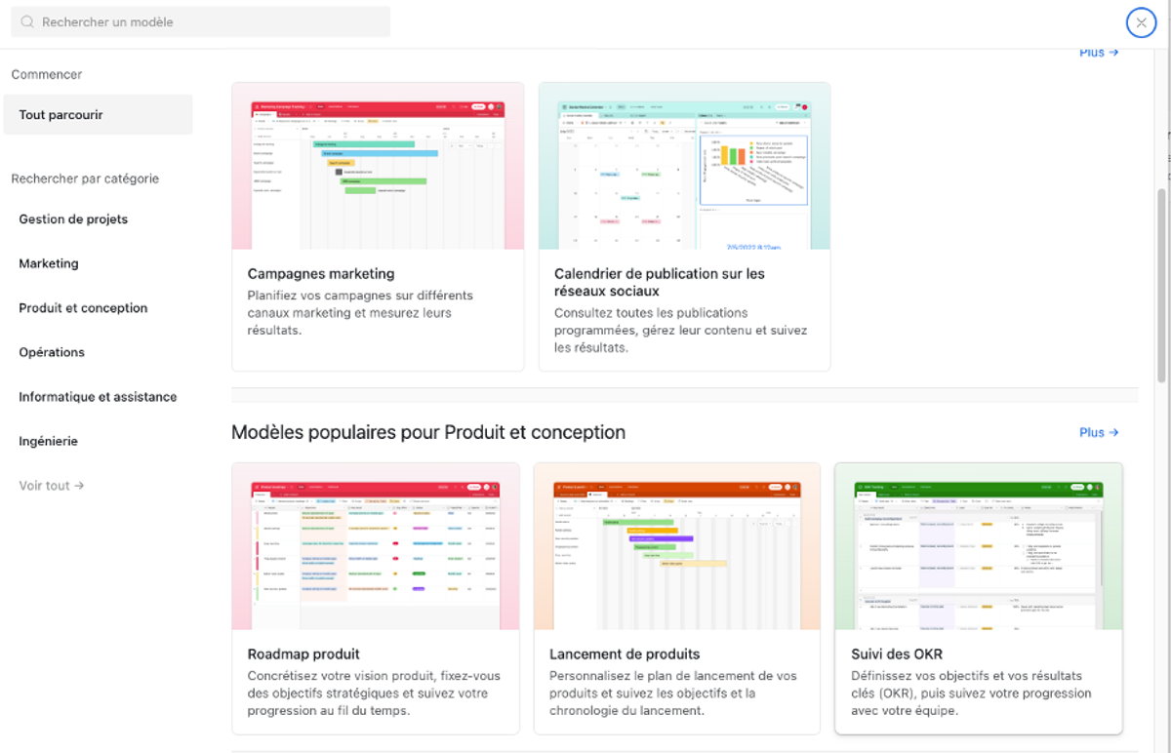Click the arrow on 'Voir tout'
This screenshot has width=1171, height=753.
(80, 485)
